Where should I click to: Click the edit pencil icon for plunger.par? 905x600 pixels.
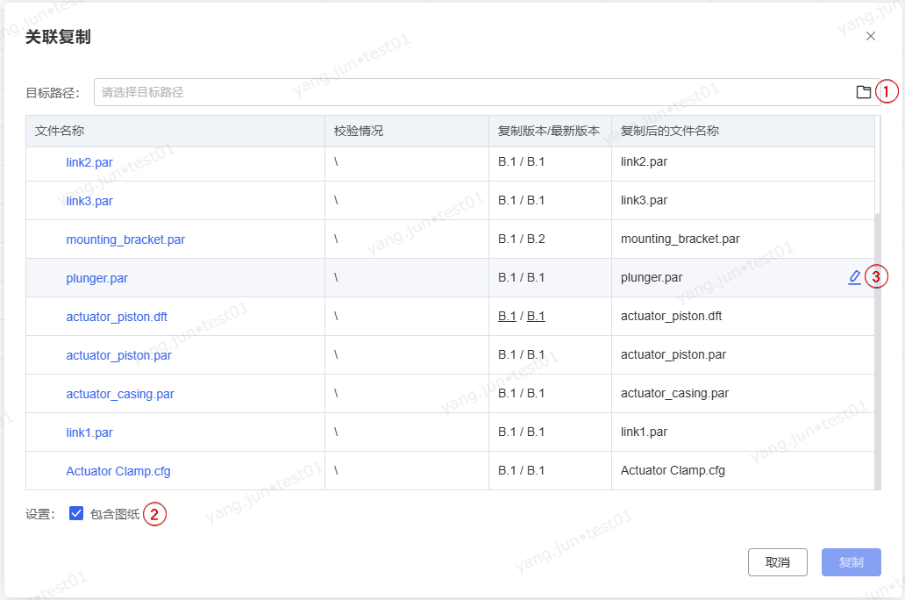(x=854, y=277)
